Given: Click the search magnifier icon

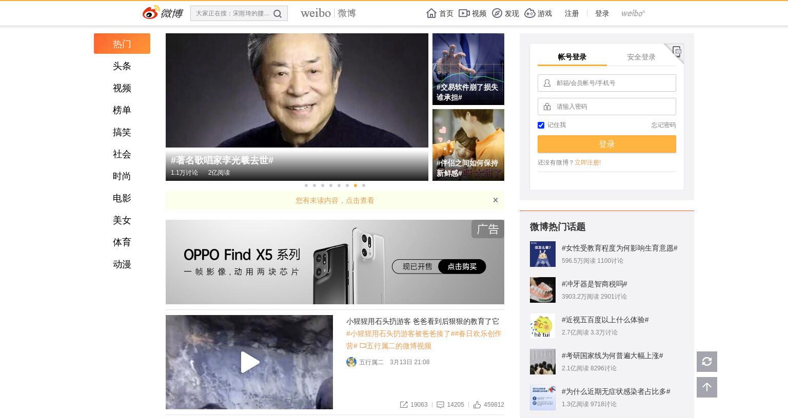Looking at the screenshot, I should pos(278,14).
